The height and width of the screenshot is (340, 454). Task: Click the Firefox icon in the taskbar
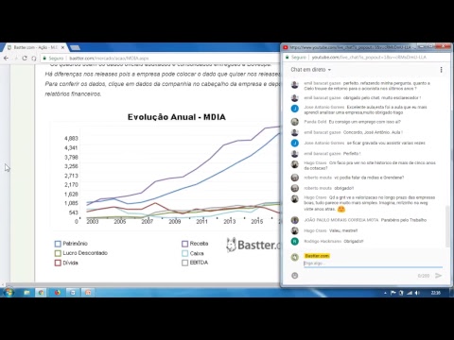point(57,293)
